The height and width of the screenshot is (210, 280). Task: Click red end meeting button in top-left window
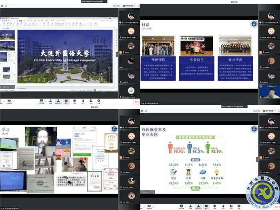click(x=136, y=101)
